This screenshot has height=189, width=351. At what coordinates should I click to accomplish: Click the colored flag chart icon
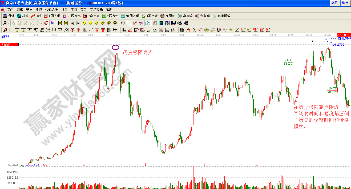53,23
